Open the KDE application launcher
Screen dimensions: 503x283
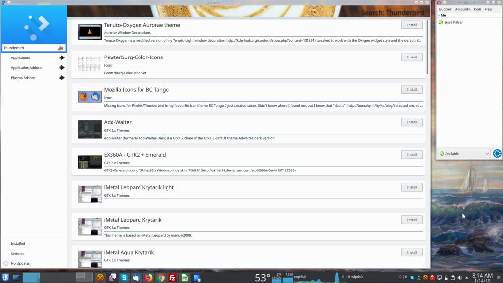click(6, 278)
